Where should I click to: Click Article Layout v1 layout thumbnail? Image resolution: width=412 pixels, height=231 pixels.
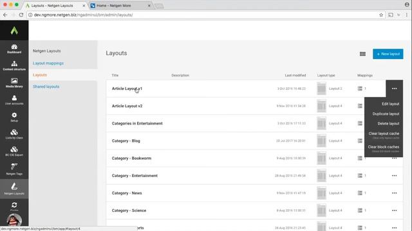[x=321, y=89]
